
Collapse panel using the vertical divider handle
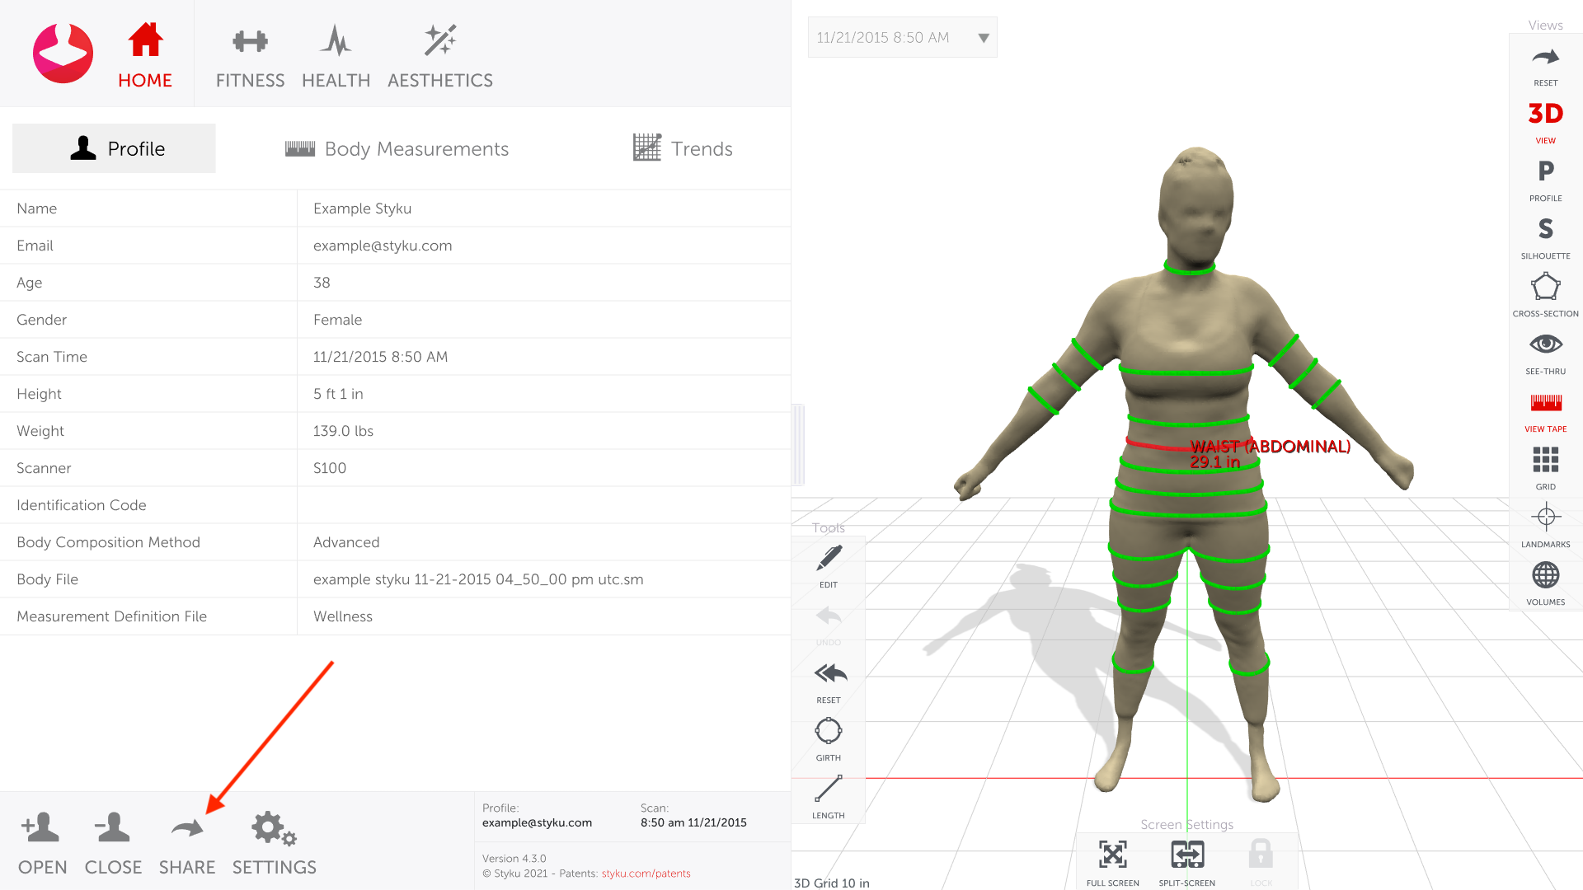click(x=797, y=445)
